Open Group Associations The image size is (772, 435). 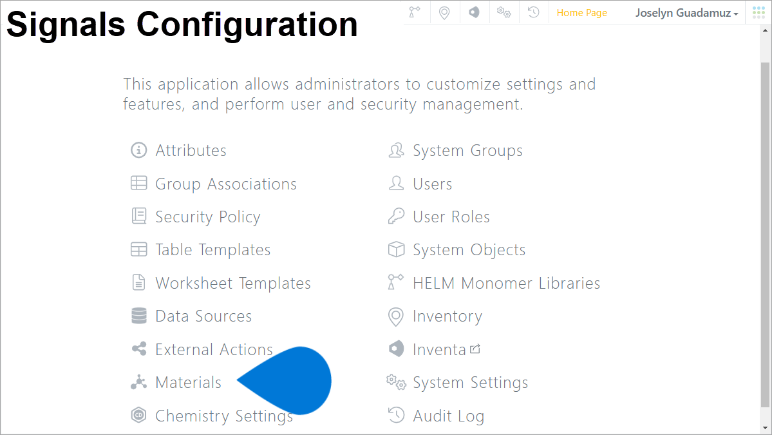(226, 184)
